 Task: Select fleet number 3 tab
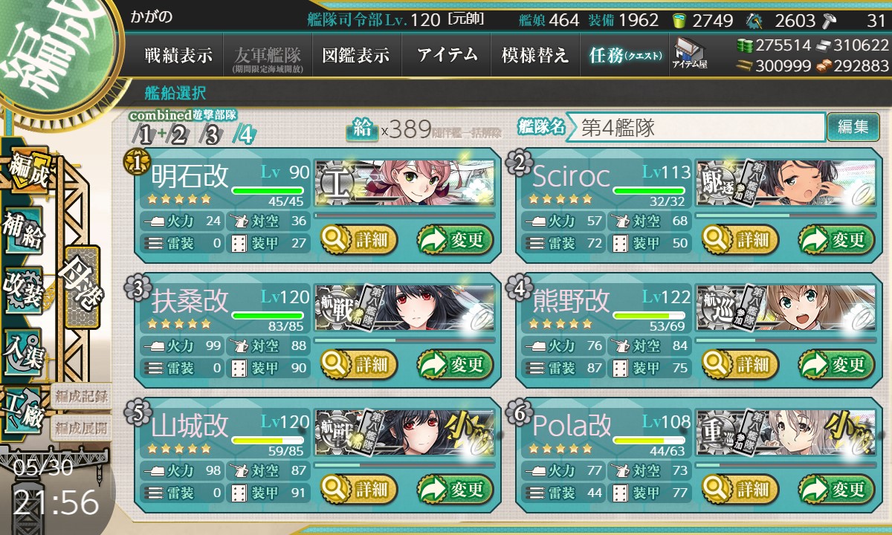click(x=212, y=135)
